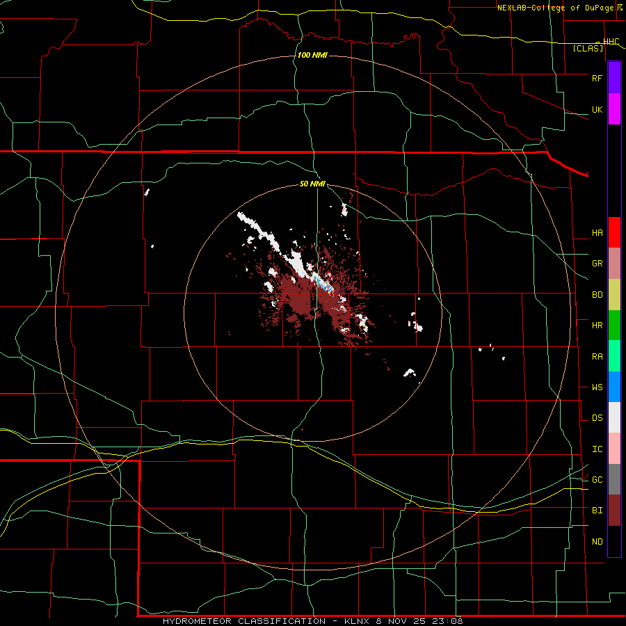
Task: Pick the dark green HR swatch
Action: click(614, 326)
